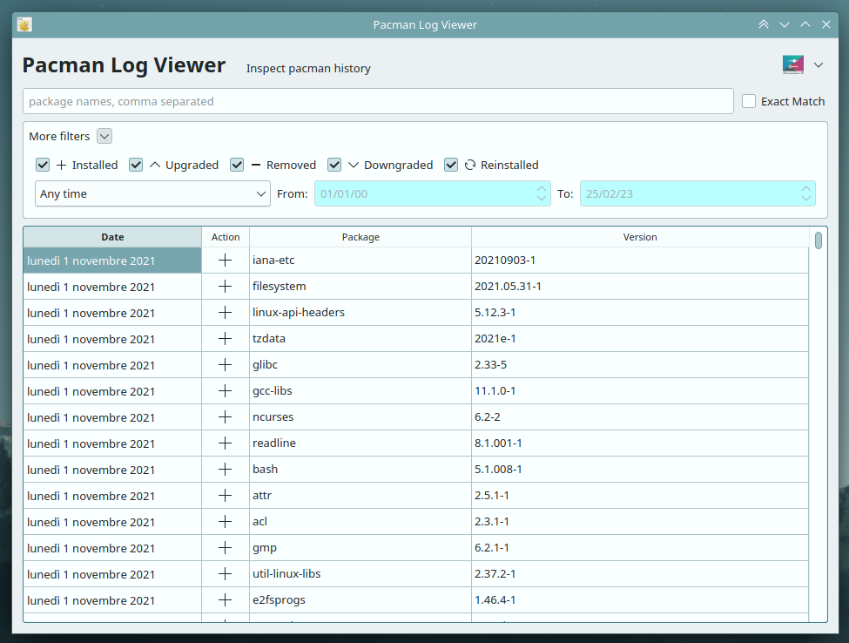Uncheck the Downgraded filter checkbox
Image resolution: width=849 pixels, height=643 pixels.
pyautogui.click(x=334, y=165)
